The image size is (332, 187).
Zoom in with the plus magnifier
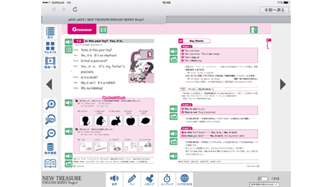point(51,105)
